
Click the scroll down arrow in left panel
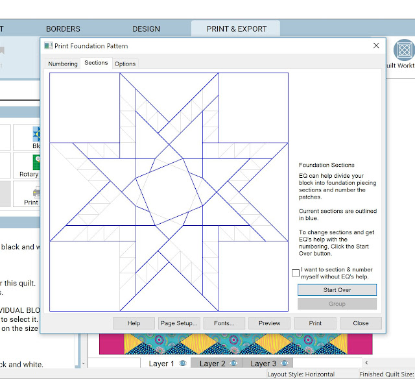pyautogui.click(x=83, y=363)
